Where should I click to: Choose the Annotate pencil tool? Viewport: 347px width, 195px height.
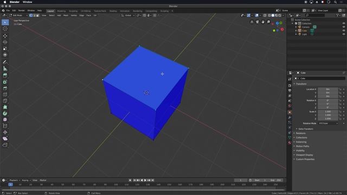point(5,62)
